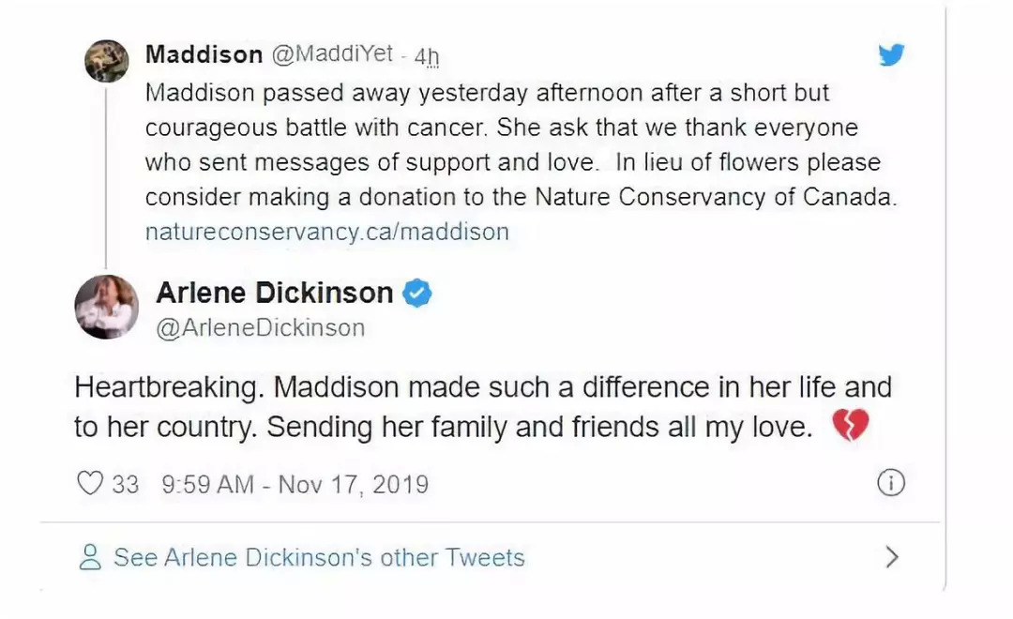Open Arlene Dickinson's profile avatar
The height and width of the screenshot is (619, 1013).
pos(106,307)
